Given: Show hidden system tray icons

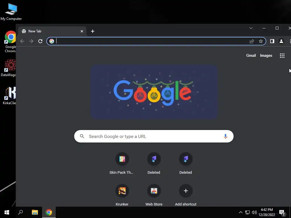Looking at the screenshot, I should [240, 212].
